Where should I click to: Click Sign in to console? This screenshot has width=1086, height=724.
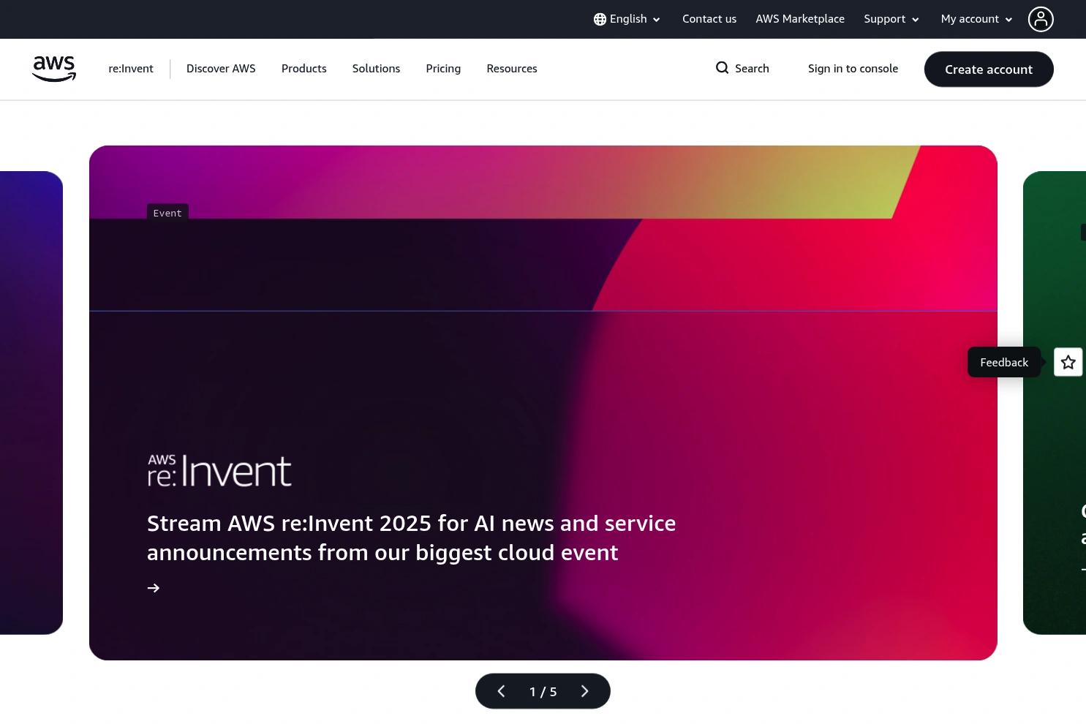(853, 69)
